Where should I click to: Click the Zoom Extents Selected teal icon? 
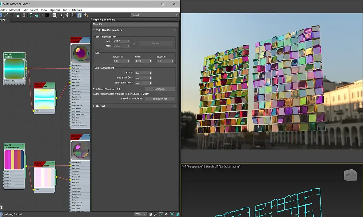point(172,214)
